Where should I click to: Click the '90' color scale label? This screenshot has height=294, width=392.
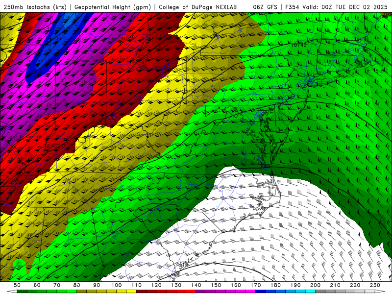point(97,285)
